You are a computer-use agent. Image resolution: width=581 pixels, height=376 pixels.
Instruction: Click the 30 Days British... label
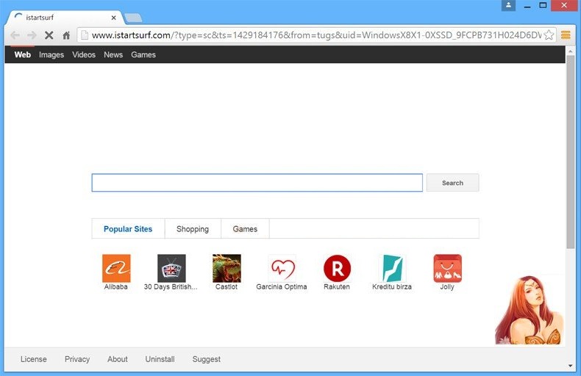pyautogui.click(x=171, y=287)
